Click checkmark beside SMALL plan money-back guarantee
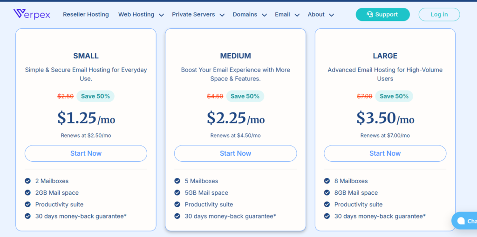The image size is (477, 237). tap(27, 216)
